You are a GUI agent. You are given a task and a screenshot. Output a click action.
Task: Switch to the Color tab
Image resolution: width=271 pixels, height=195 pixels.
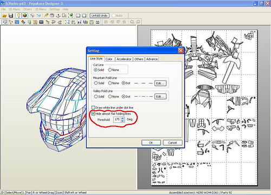(109, 59)
